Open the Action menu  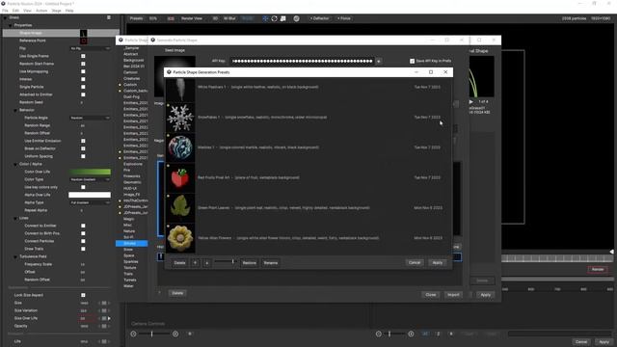41,11
